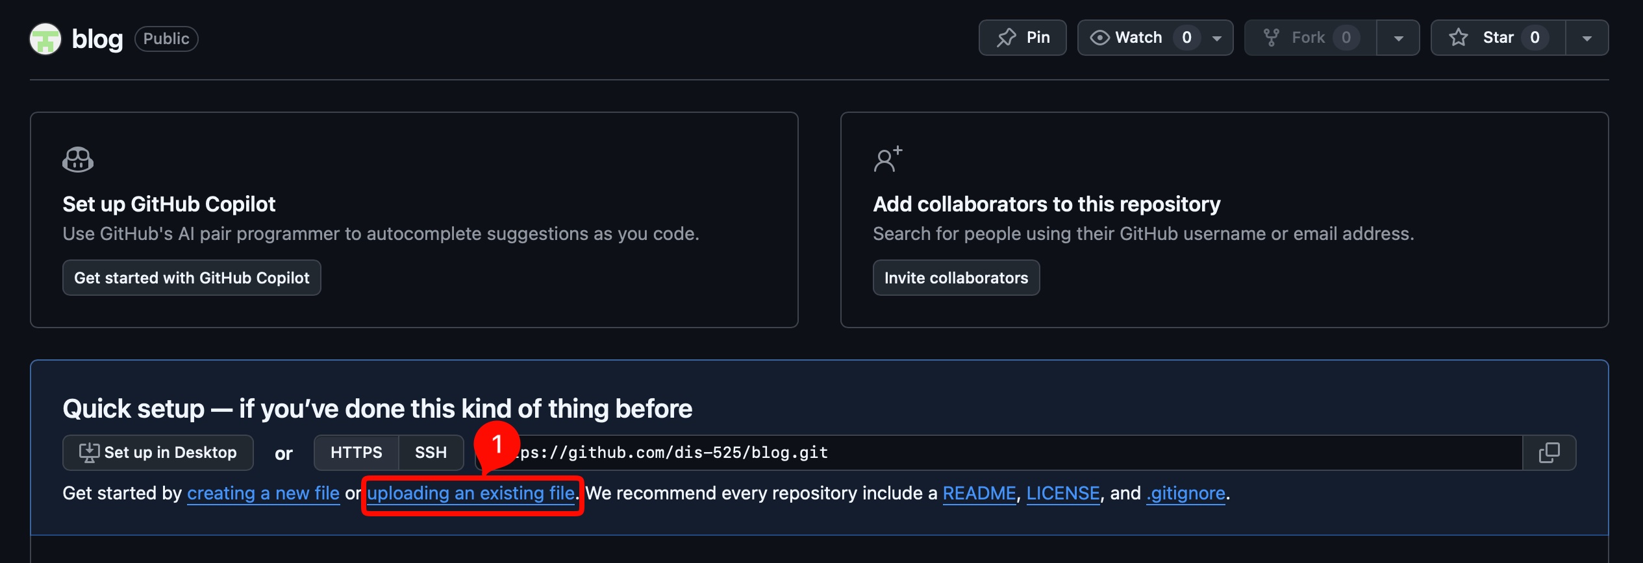Open the Star lists dropdown arrow
Viewport: 1643px width, 563px height.
(x=1587, y=38)
